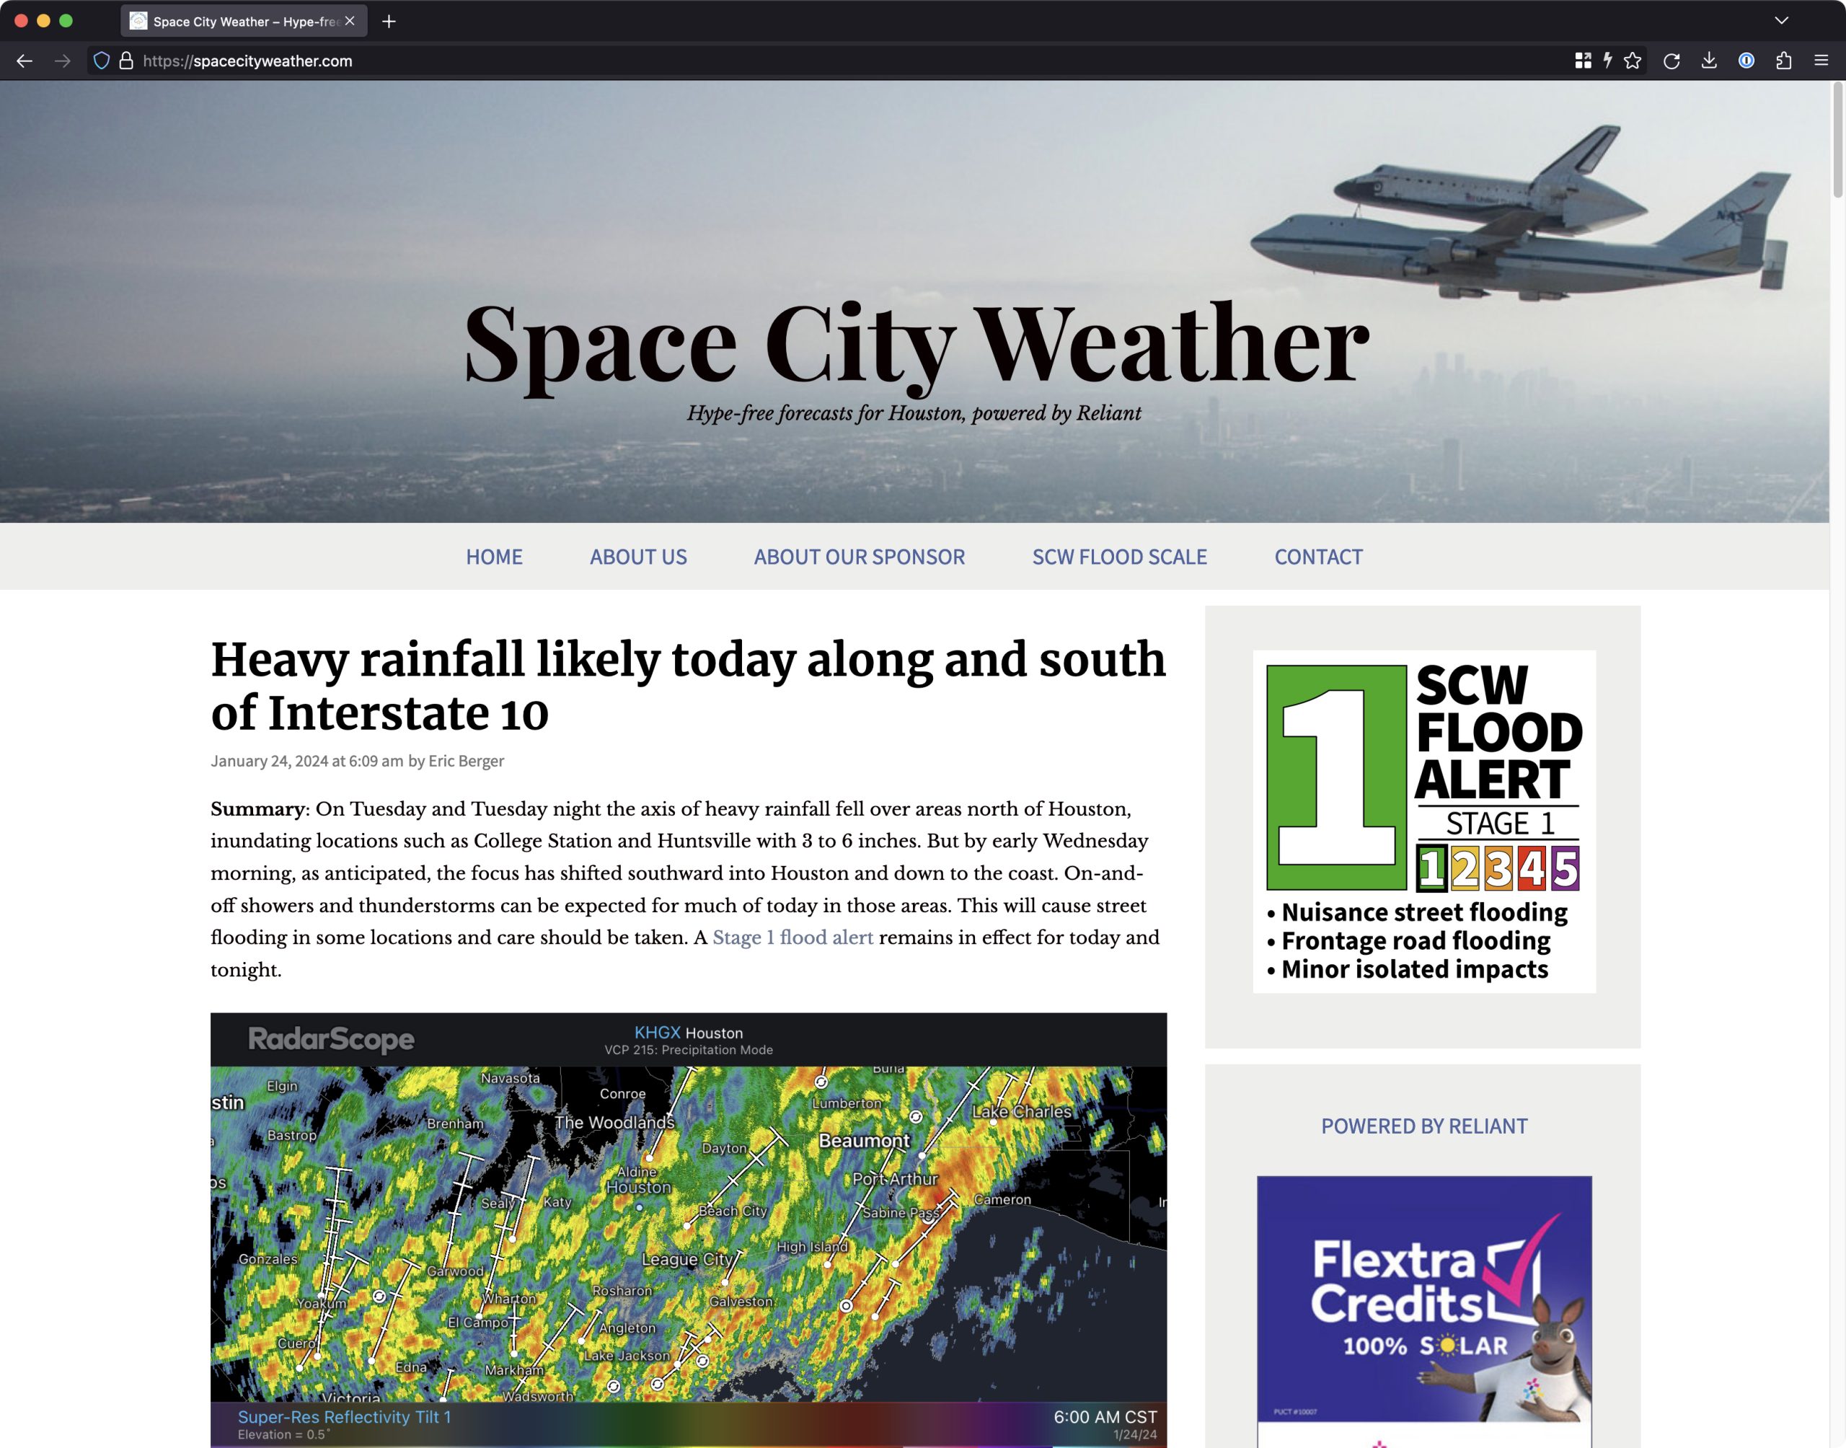
Task: Click the Stage 1 flood alert link
Action: click(792, 937)
